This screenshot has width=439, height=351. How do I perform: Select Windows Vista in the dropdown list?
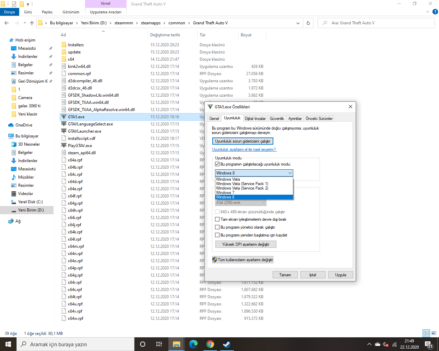point(254,179)
